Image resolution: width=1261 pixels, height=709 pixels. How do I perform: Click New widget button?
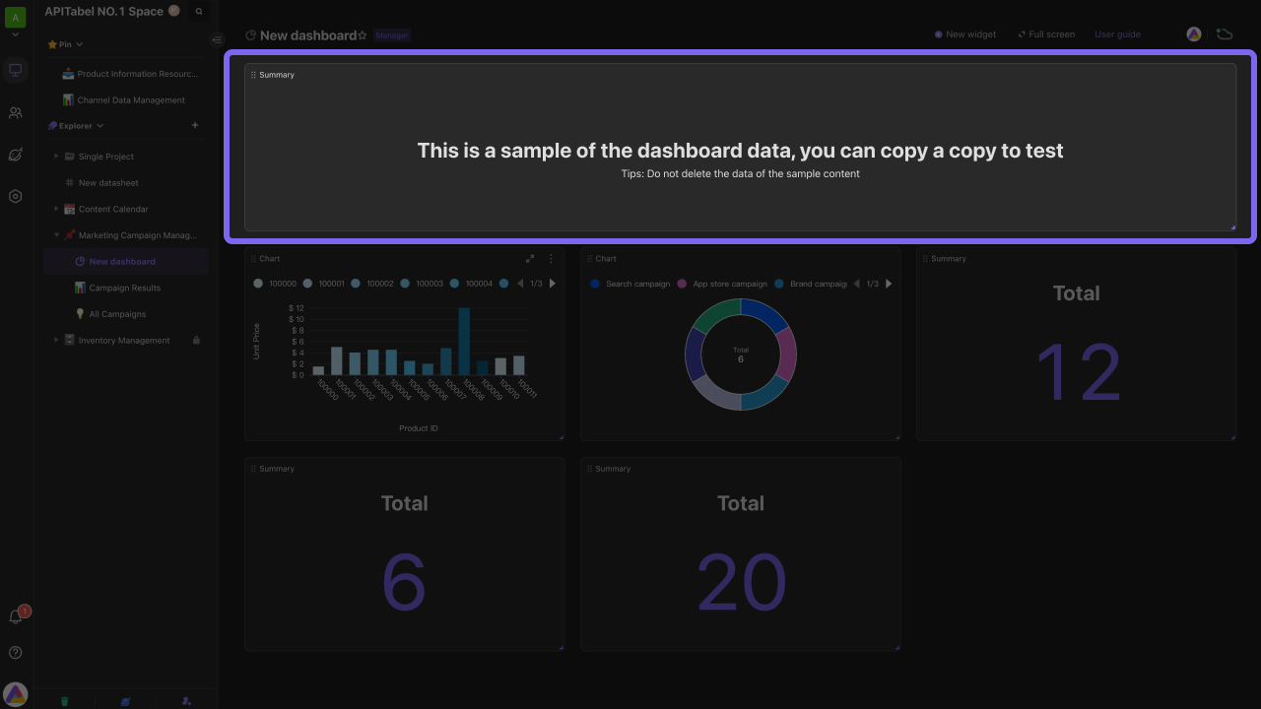tap(965, 34)
